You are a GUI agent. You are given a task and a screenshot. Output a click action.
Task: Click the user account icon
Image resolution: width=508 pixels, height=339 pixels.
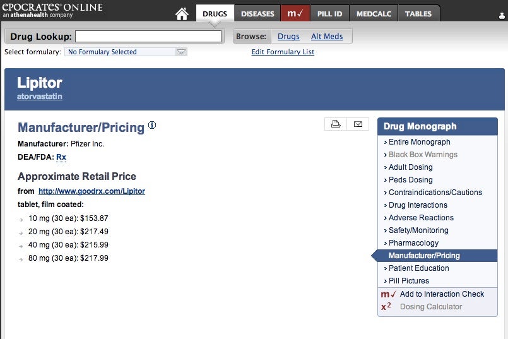(x=502, y=16)
